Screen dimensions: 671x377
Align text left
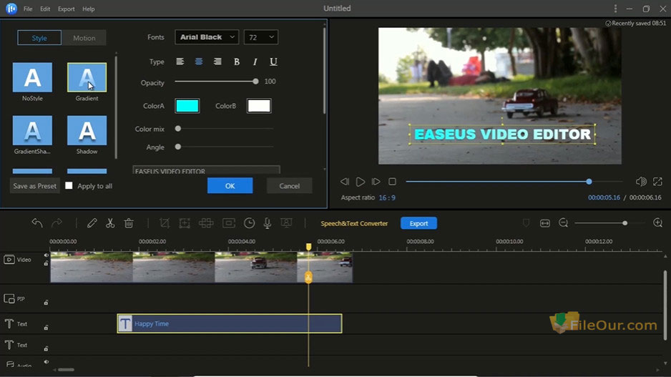tap(180, 62)
